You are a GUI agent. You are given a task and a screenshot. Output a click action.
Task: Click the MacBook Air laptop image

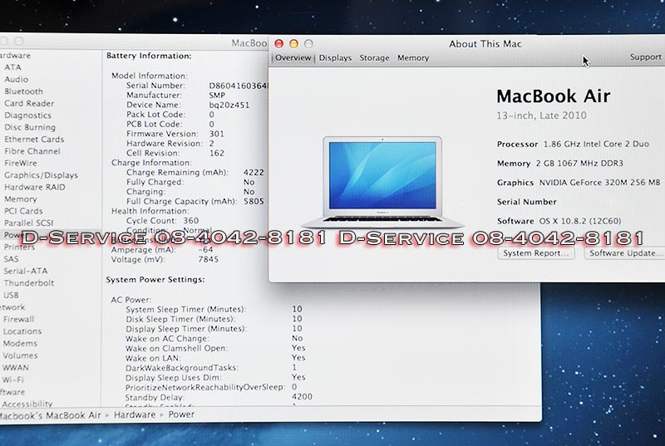click(x=382, y=182)
